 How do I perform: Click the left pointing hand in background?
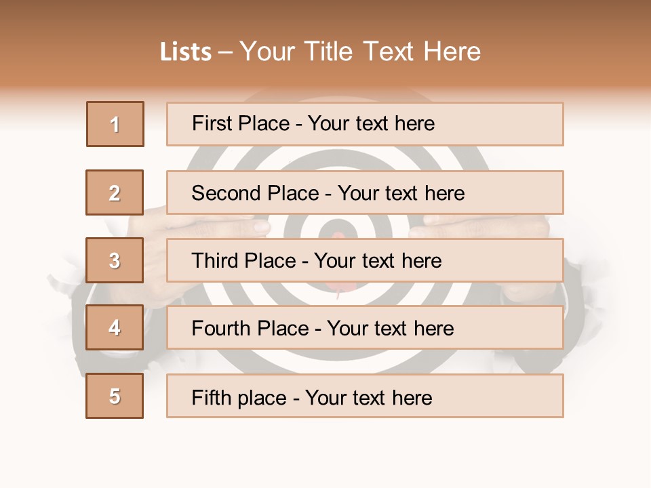(203, 226)
